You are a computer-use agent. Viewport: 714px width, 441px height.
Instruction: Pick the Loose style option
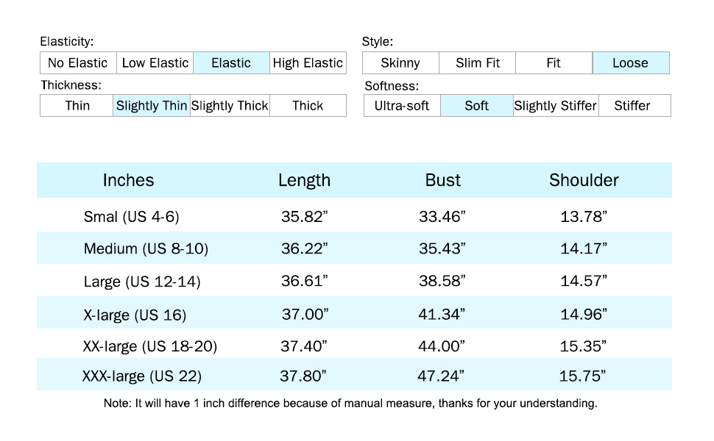[630, 63]
